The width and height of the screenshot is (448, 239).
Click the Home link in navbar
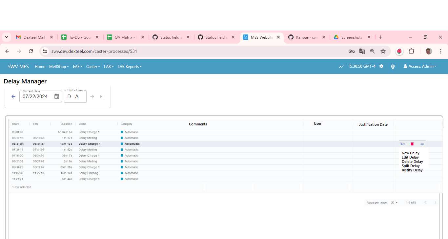(x=40, y=67)
